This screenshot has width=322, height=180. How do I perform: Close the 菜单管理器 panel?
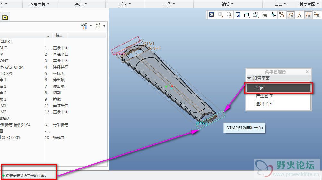pos(307,72)
